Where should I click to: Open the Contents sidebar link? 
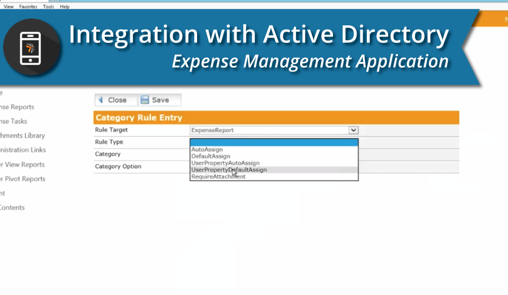pyautogui.click(x=12, y=208)
